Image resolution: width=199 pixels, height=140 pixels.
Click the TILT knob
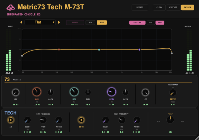[x=170, y=120]
